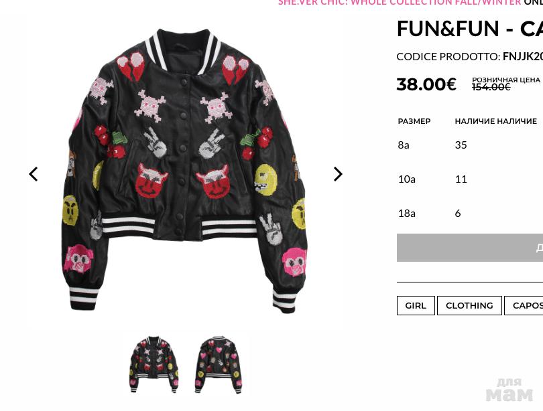543x411 pixels.
Task: Show next product image with right arrow
Action: (x=338, y=174)
